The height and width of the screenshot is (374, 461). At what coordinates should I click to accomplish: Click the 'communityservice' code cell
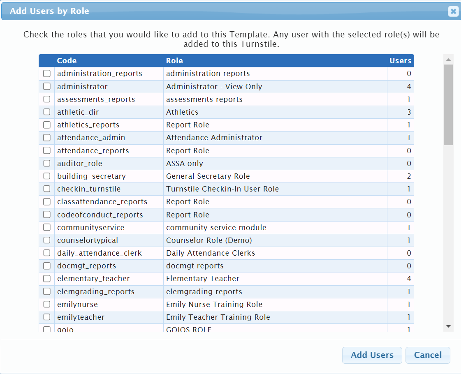point(109,227)
